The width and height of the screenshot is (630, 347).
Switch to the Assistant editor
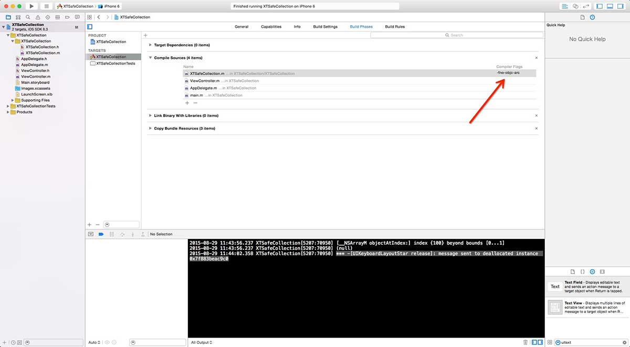click(575, 6)
